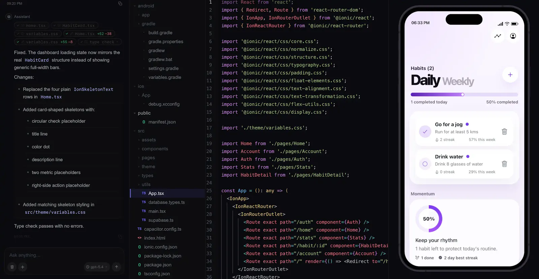The height and width of the screenshot is (279, 539).
Task: Open settings.gradle file
Action: [x=163, y=68]
